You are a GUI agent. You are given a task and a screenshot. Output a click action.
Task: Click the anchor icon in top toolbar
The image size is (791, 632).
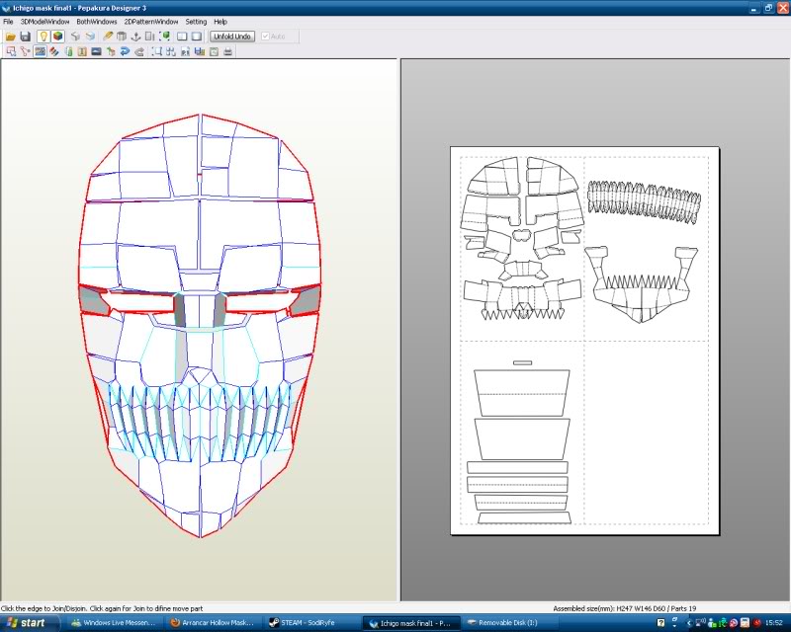point(135,37)
